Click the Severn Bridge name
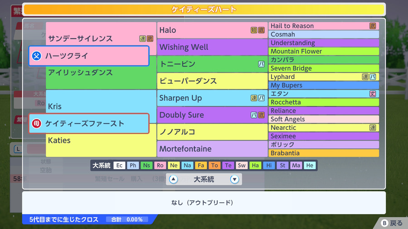Viewport: 408px width, 229px height. (x=291, y=68)
